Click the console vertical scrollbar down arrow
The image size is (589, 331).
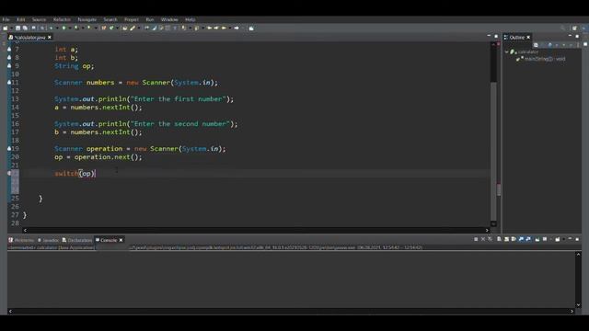click(579, 305)
